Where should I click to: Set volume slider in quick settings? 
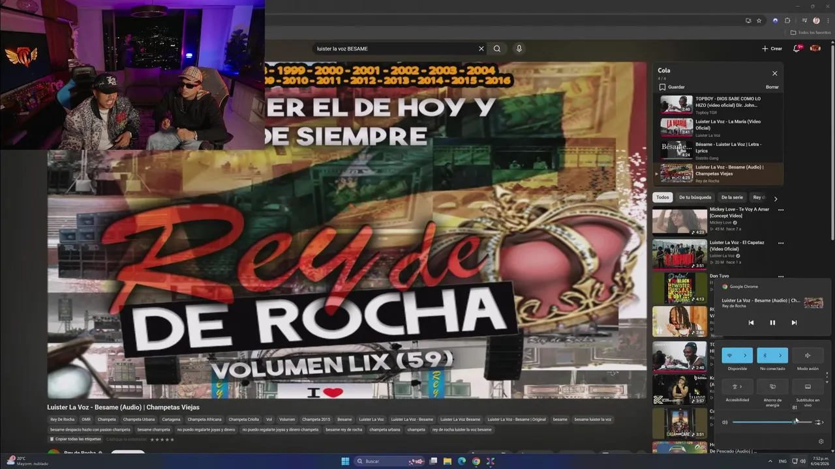772,422
